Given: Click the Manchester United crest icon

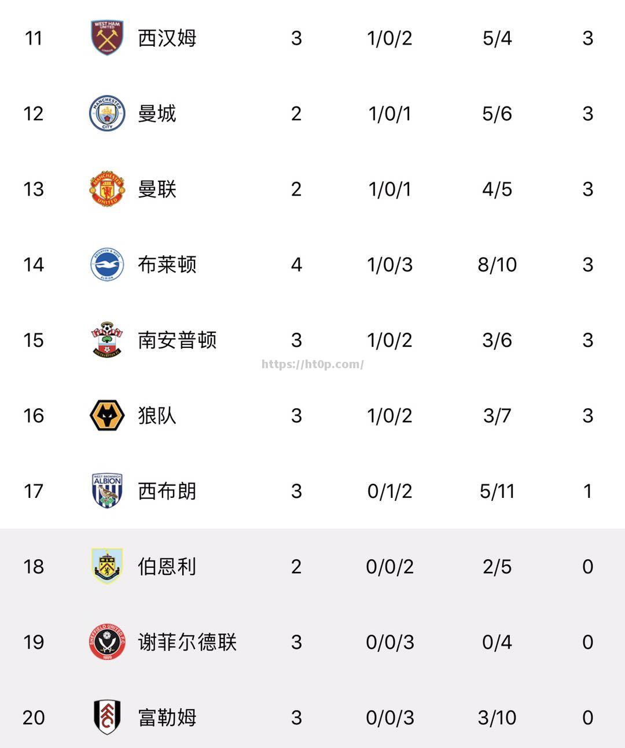Looking at the screenshot, I should pyautogui.click(x=107, y=189).
